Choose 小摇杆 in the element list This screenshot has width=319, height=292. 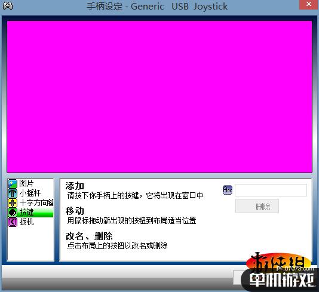pos(30,193)
